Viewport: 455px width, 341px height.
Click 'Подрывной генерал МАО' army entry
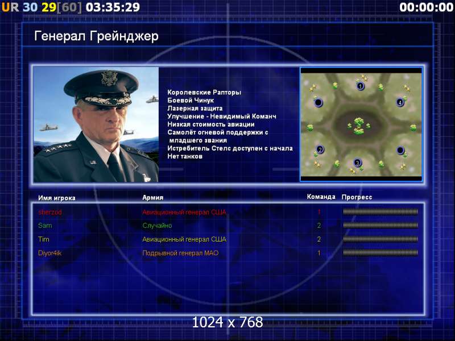(x=180, y=253)
